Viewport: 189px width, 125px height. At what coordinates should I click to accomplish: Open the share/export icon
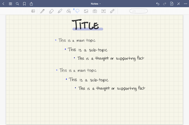tap(31, 4)
